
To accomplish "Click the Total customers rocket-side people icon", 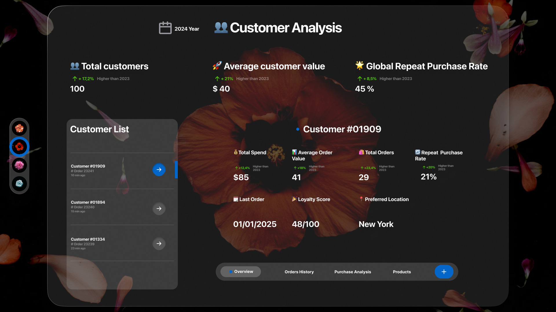I will 75,66.
